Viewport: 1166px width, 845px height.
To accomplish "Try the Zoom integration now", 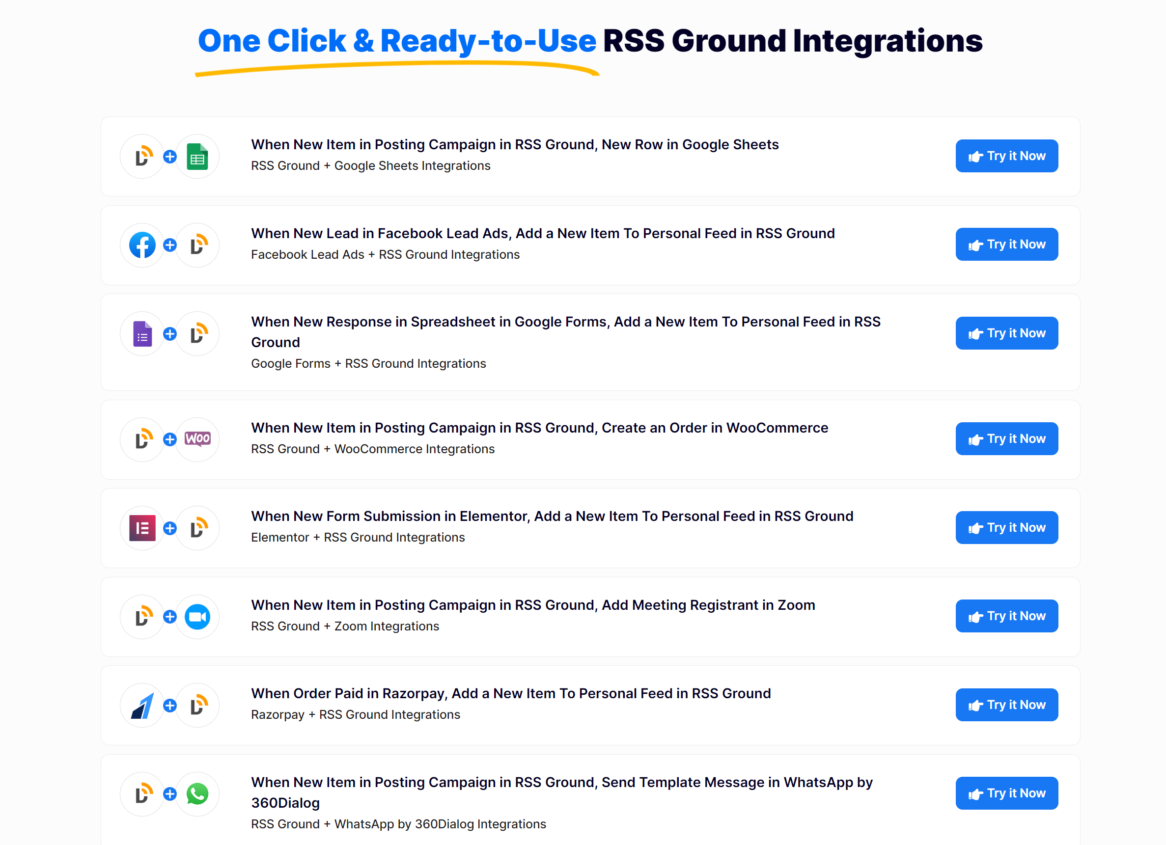I will [x=1007, y=616].
